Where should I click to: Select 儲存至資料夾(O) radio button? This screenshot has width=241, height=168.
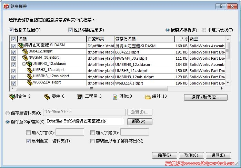coord(8,113)
